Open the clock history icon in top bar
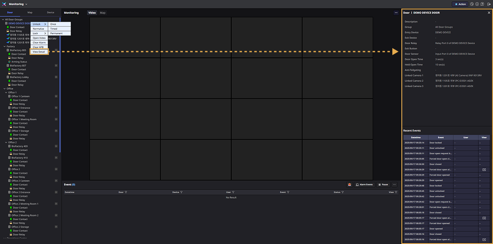The width and height of the screenshot is (493, 244). 472,4
